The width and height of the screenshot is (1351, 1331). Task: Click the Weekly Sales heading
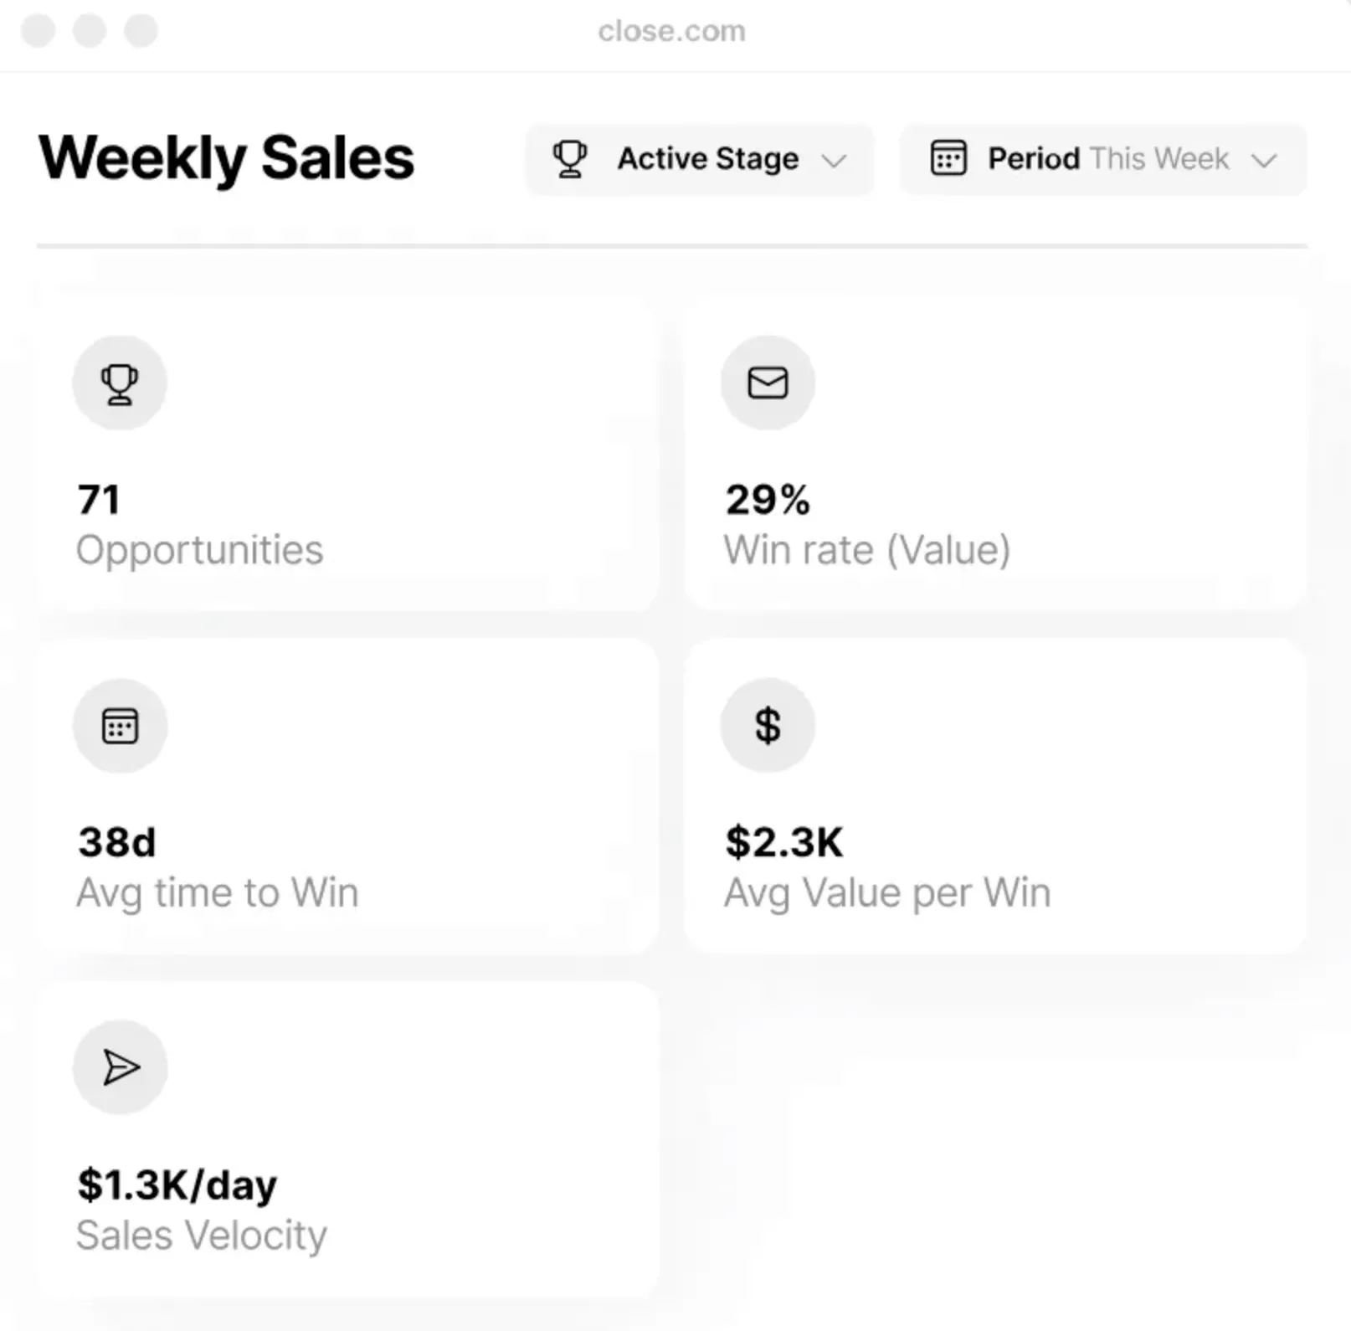[226, 157]
